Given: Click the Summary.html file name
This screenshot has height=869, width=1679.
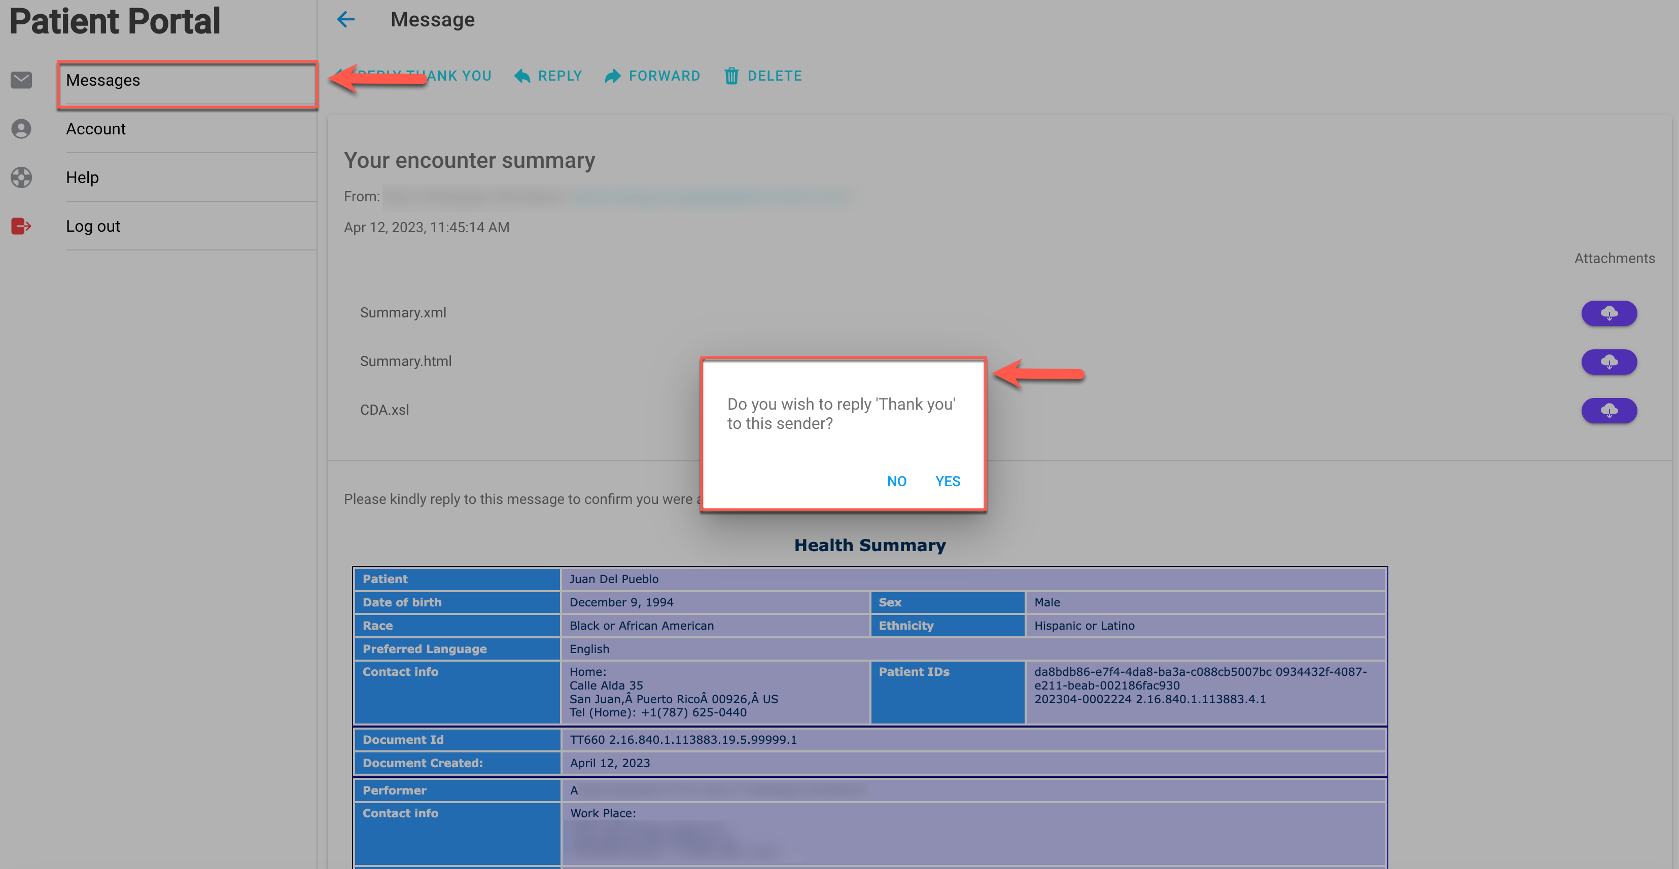Looking at the screenshot, I should [x=405, y=361].
